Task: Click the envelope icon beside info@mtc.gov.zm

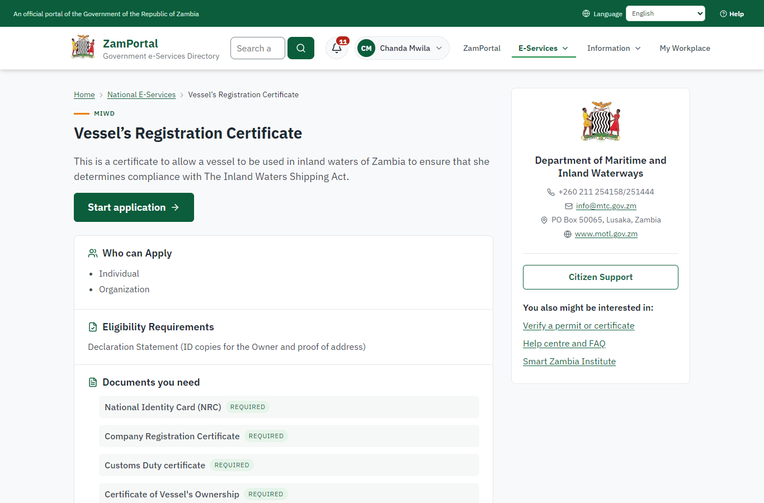Action: (569, 206)
